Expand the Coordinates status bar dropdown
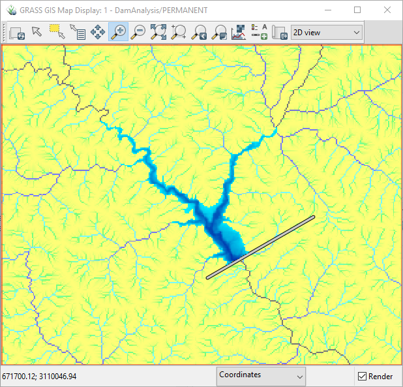 pos(261,375)
